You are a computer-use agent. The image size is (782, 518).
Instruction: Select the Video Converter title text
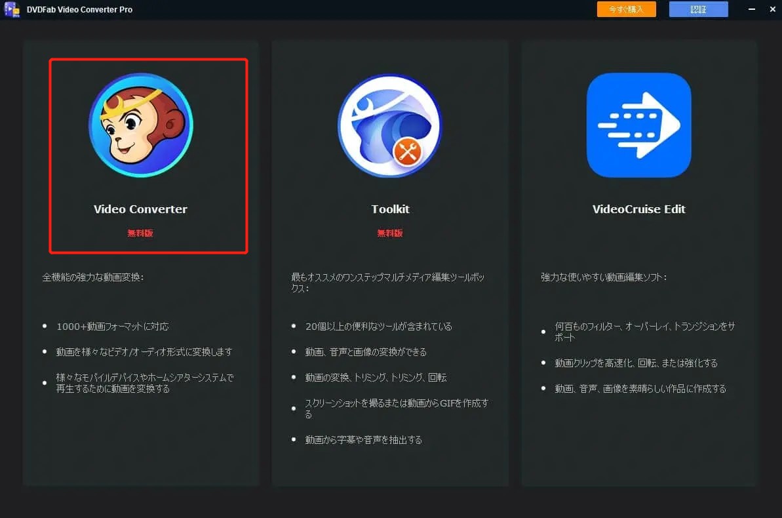tap(141, 209)
